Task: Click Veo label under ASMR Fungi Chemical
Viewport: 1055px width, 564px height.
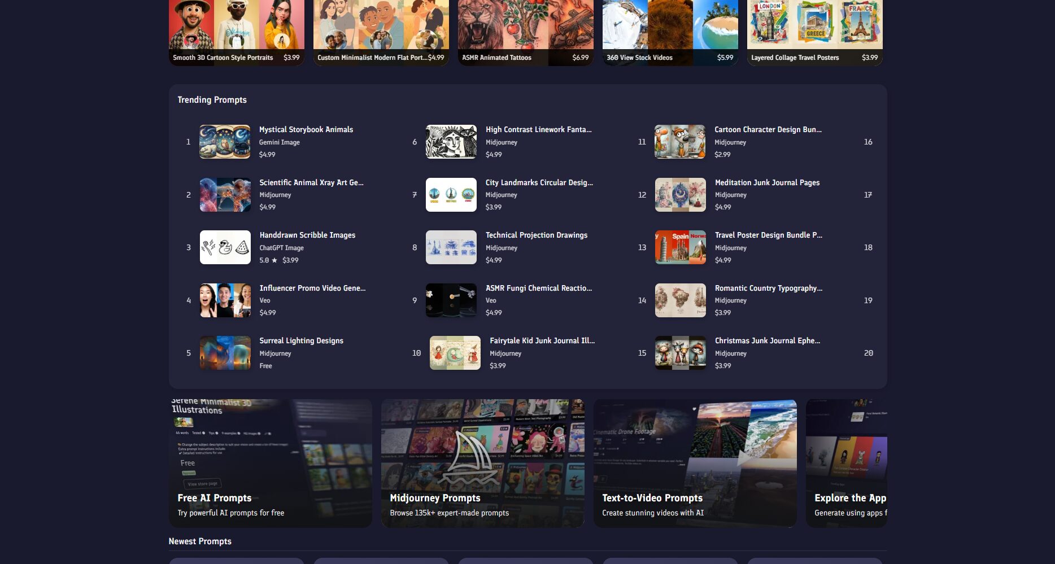Action: [x=491, y=300]
